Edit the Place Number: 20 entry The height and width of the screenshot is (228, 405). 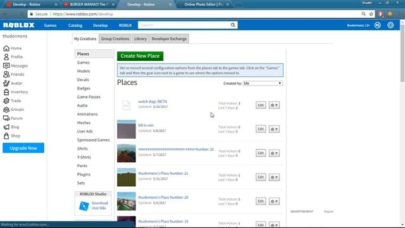pyautogui.click(x=261, y=201)
